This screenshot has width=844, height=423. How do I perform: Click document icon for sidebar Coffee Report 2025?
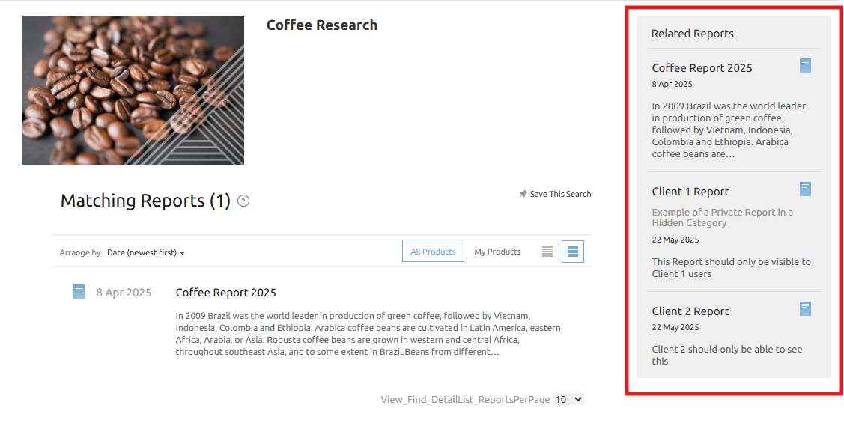click(x=805, y=66)
